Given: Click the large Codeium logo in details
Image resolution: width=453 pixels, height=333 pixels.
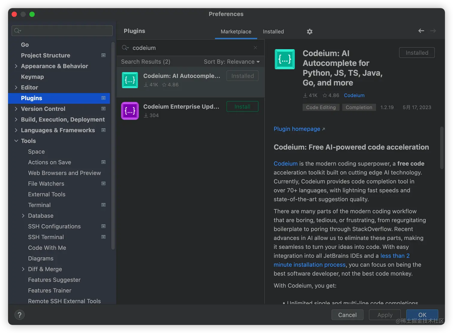Looking at the screenshot, I should click(285, 59).
